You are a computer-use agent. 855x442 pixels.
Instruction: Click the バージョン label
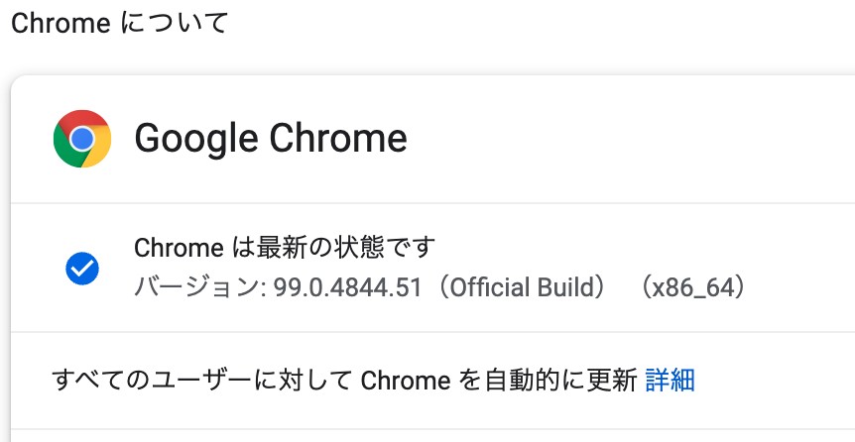(x=196, y=287)
